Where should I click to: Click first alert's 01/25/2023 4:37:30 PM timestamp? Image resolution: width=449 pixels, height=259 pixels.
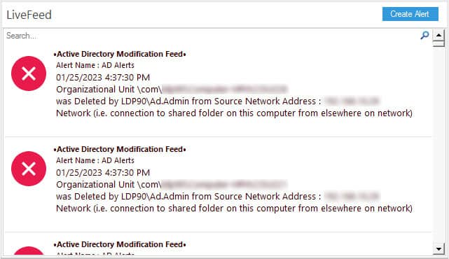coord(103,78)
